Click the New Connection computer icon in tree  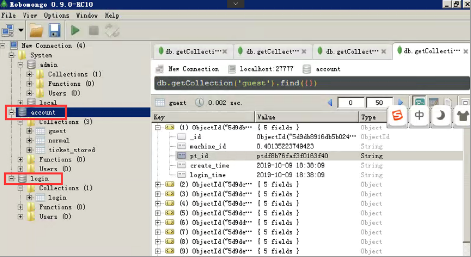(14, 46)
